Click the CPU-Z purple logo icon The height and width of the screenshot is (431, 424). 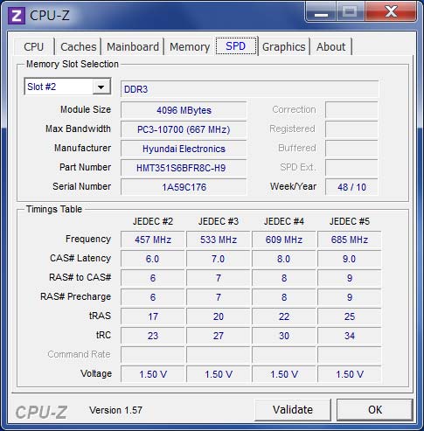coord(17,16)
